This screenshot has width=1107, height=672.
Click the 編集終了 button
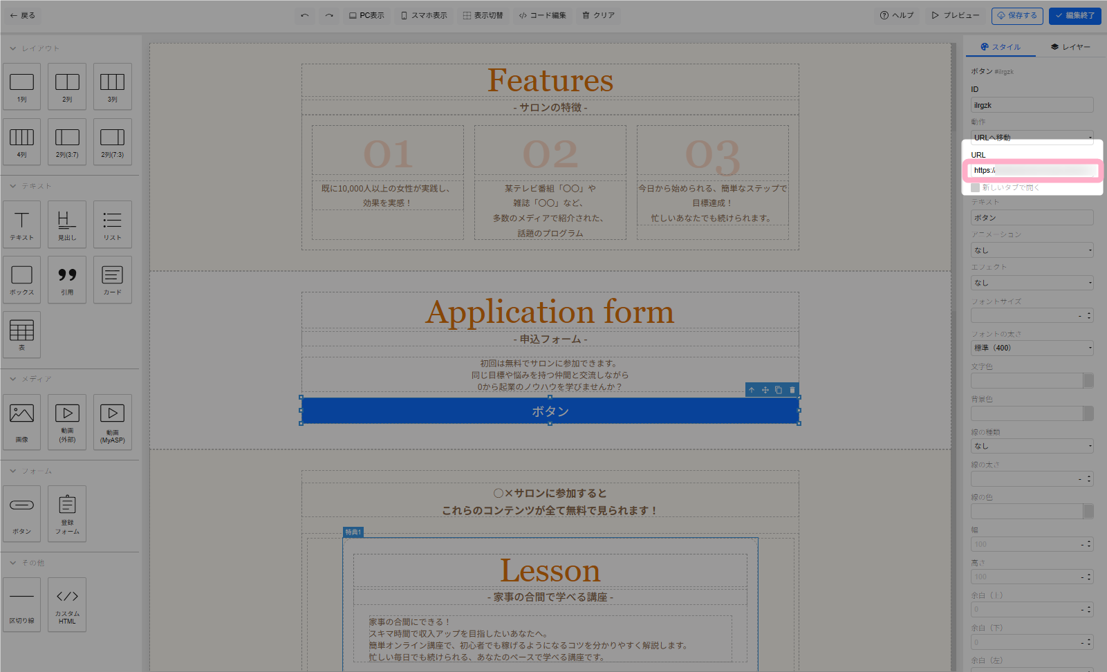pyautogui.click(x=1075, y=15)
